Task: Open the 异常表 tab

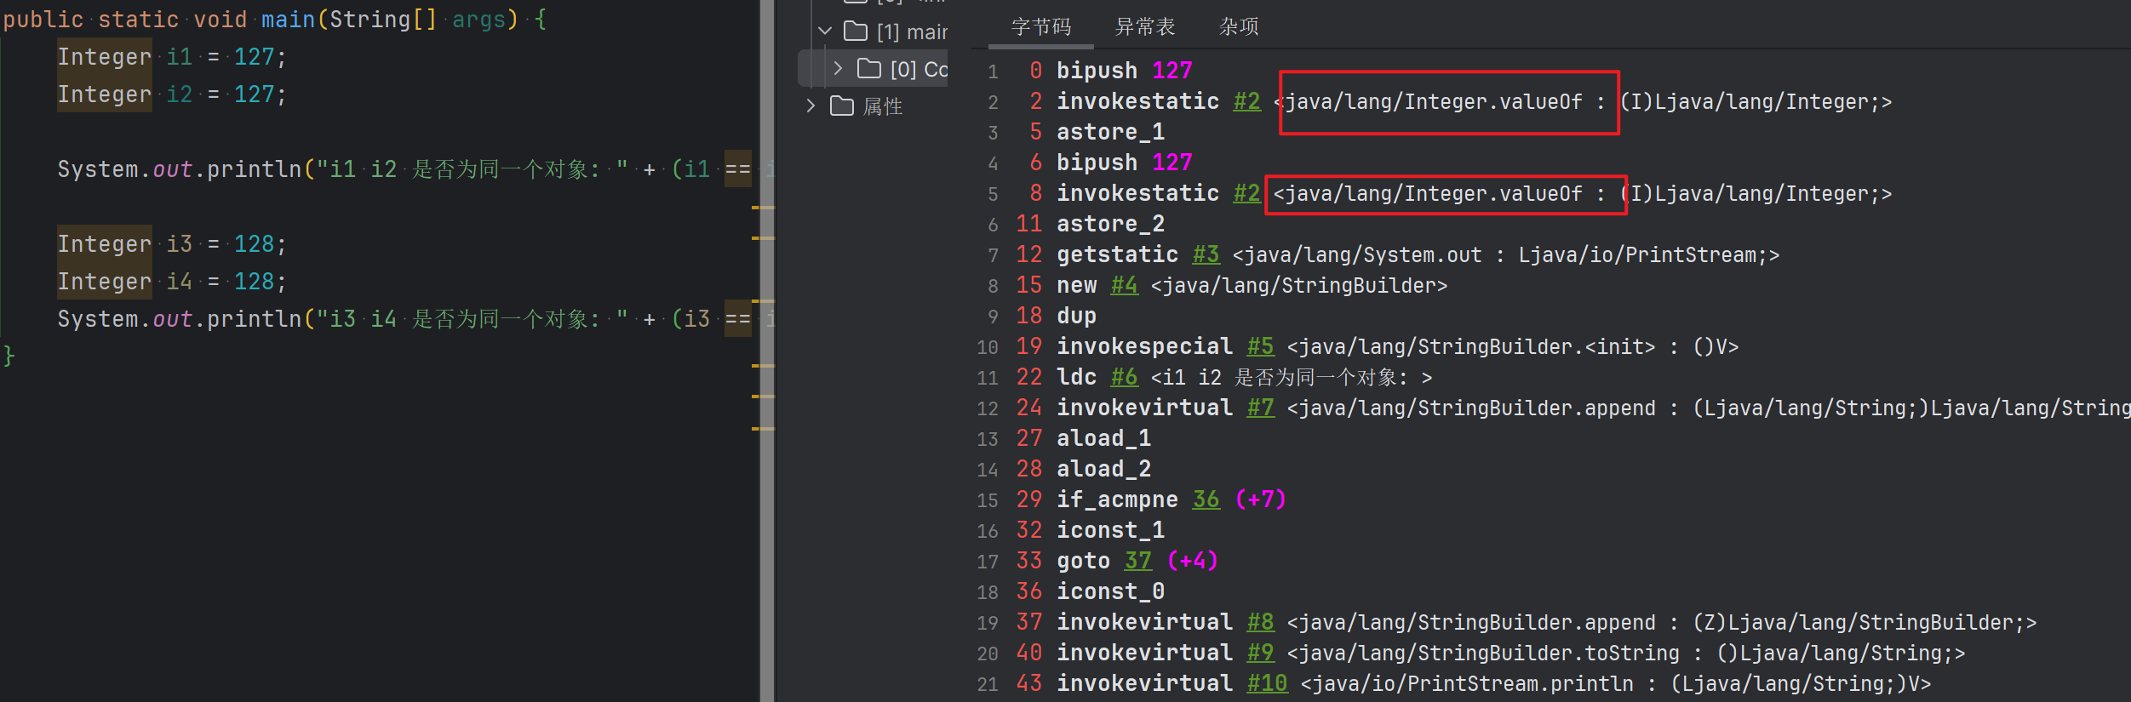Action: pyautogui.click(x=1144, y=27)
